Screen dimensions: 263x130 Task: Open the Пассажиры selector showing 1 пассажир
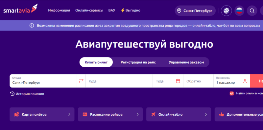click(x=232, y=81)
